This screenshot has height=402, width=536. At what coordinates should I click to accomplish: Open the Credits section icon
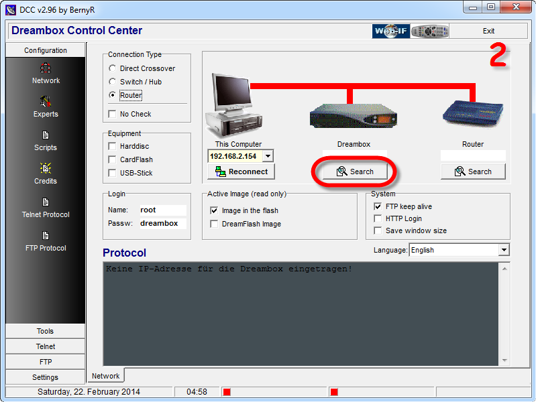click(46, 169)
